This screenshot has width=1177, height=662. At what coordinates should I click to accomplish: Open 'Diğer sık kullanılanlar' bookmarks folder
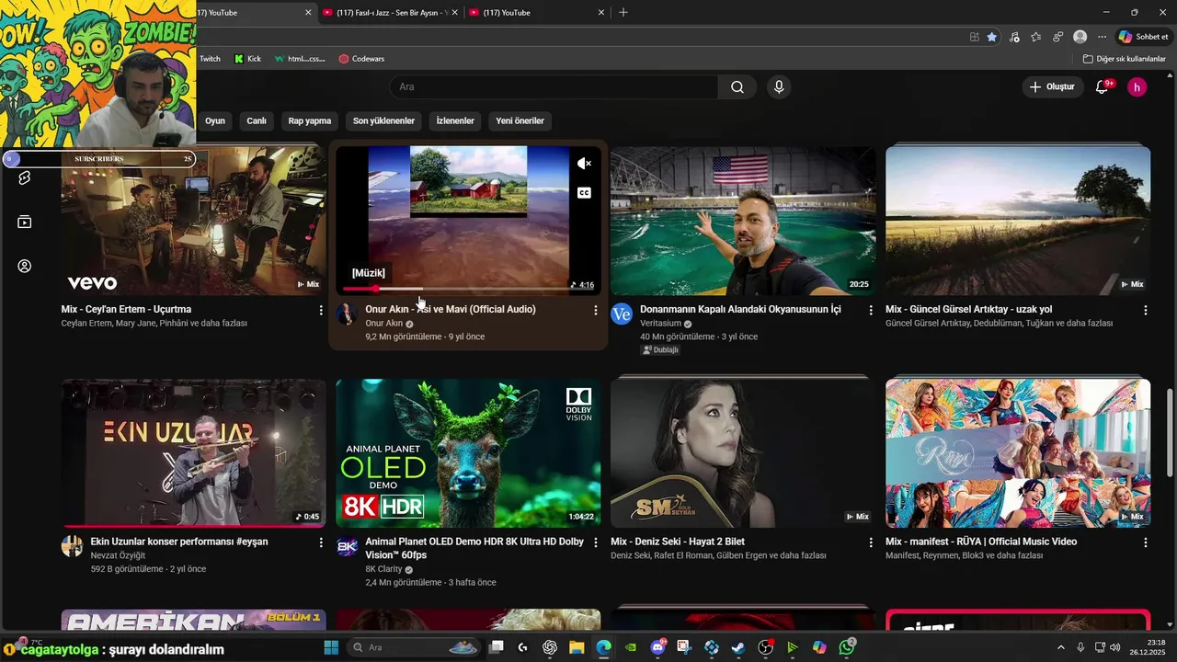1125,59
